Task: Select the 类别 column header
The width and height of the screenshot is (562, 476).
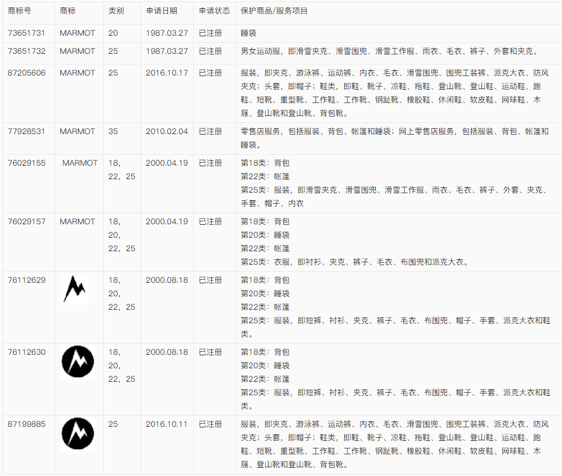Action: [116, 11]
